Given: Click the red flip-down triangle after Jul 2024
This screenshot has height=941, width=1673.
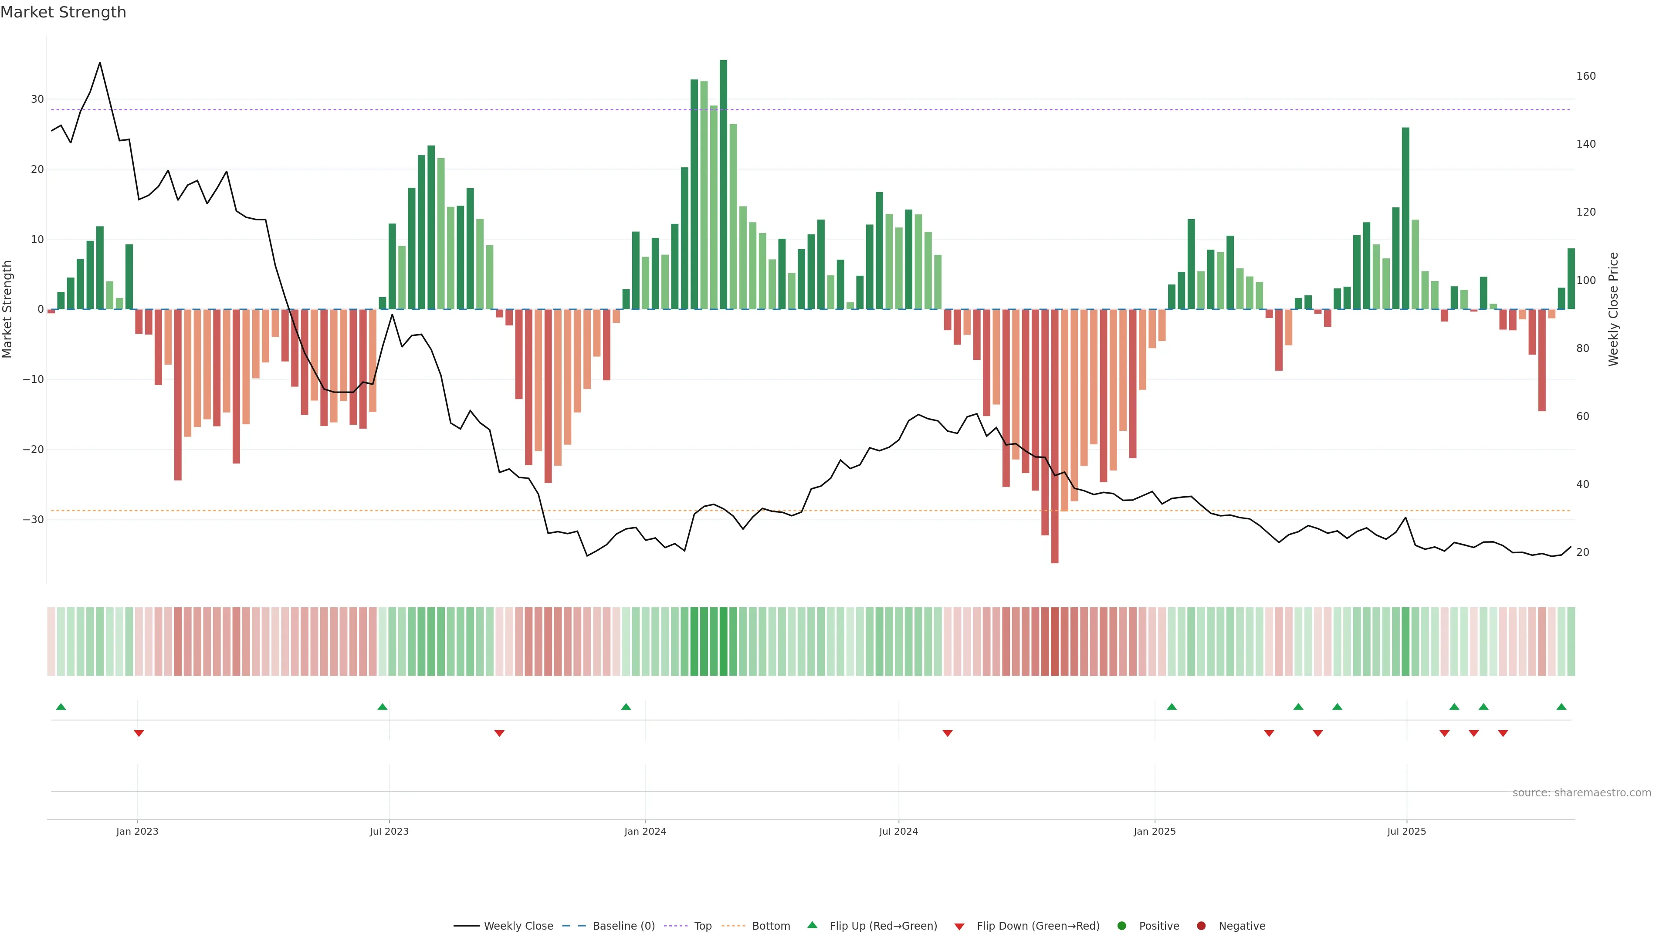Looking at the screenshot, I should (x=948, y=733).
